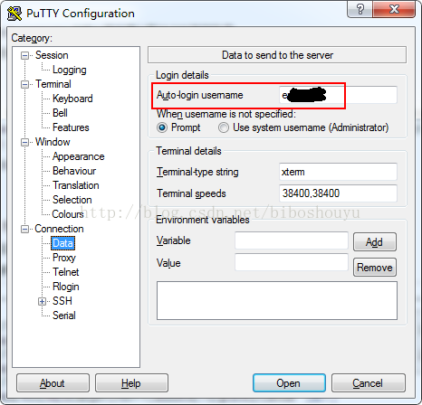Click the Terminal-type string field
This screenshot has height=405, width=422.
pos(338,172)
